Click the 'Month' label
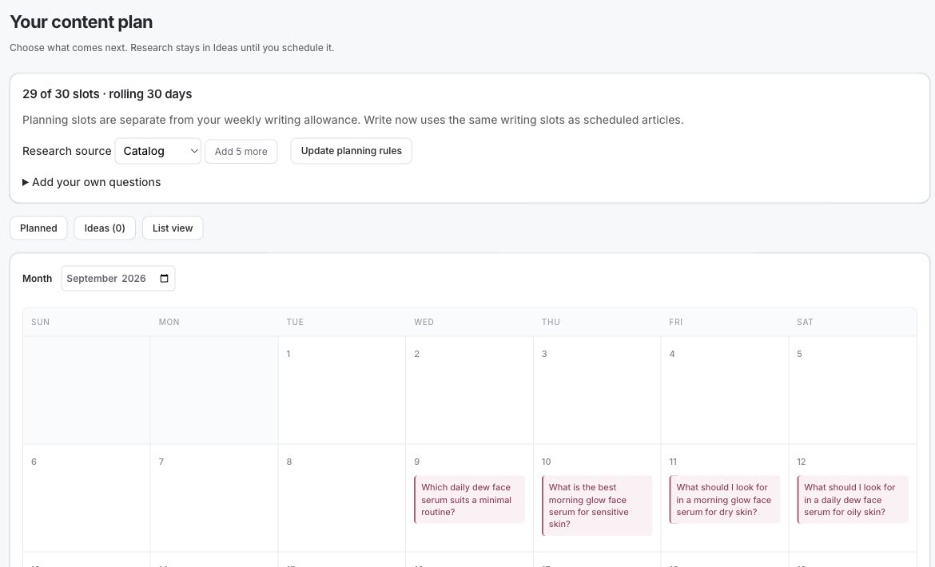Viewport: 935px width, 567px height. [x=37, y=278]
